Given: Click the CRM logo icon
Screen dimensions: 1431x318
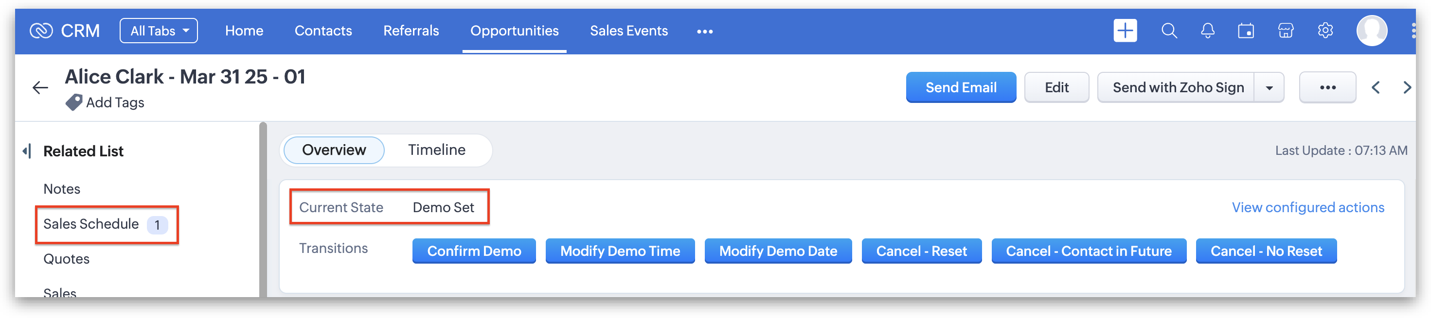Looking at the screenshot, I should [x=41, y=31].
